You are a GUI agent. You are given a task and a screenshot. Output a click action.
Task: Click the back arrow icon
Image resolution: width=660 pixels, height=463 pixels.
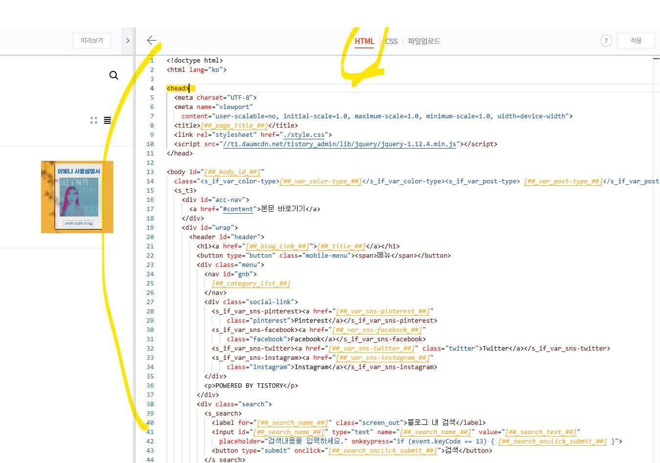[152, 41]
